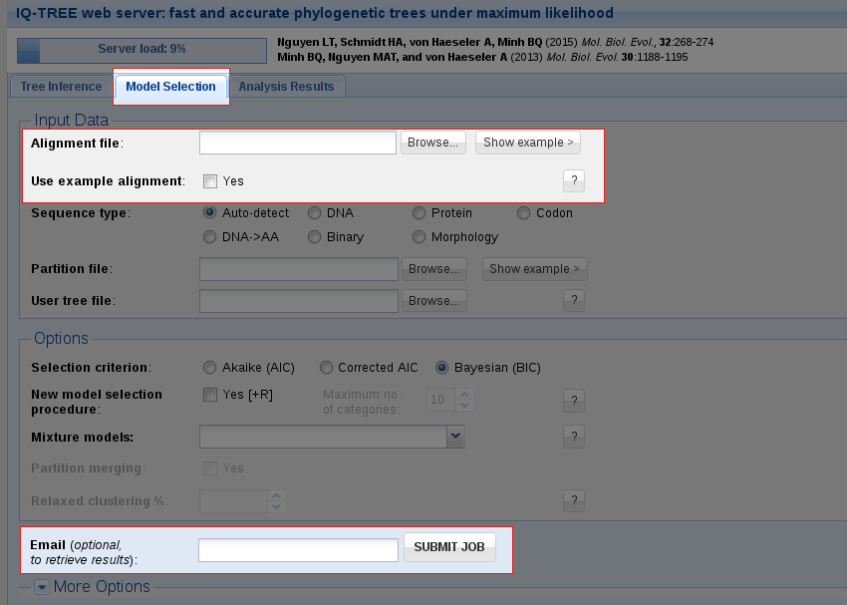Click SUBMIT JOB button
This screenshot has height=605, width=847.
[449, 547]
